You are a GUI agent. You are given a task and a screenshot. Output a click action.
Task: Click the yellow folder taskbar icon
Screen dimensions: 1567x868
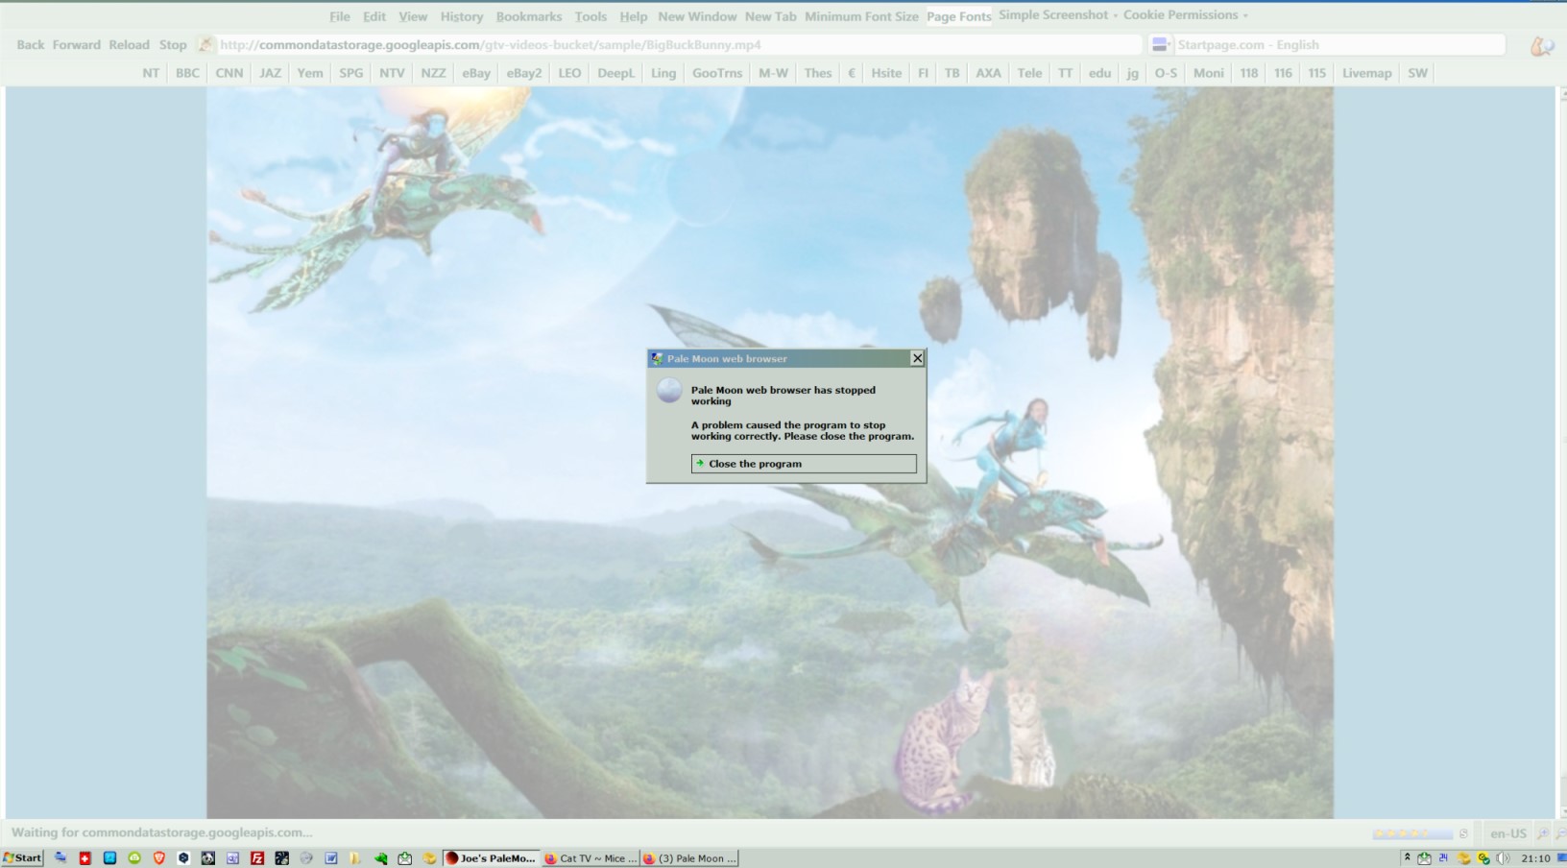pos(355,858)
